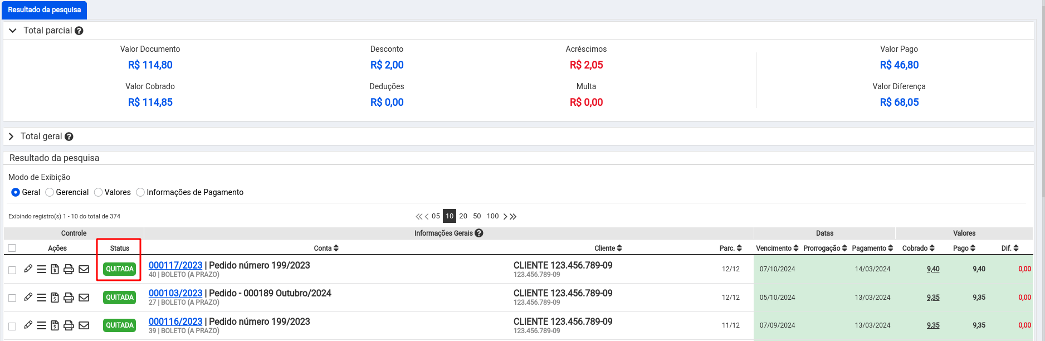Print row 000103/2023 with printer icon
The image size is (1045, 341).
pyautogui.click(x=69, y=298)
